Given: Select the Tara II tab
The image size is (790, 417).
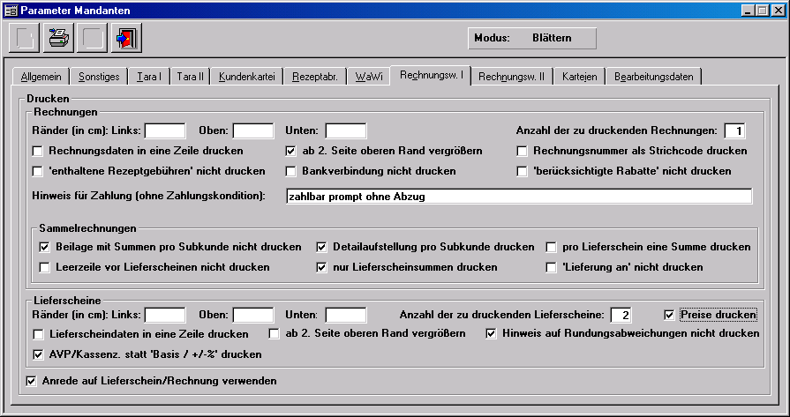Looking at the screenshot, I should tap(190, 77).
